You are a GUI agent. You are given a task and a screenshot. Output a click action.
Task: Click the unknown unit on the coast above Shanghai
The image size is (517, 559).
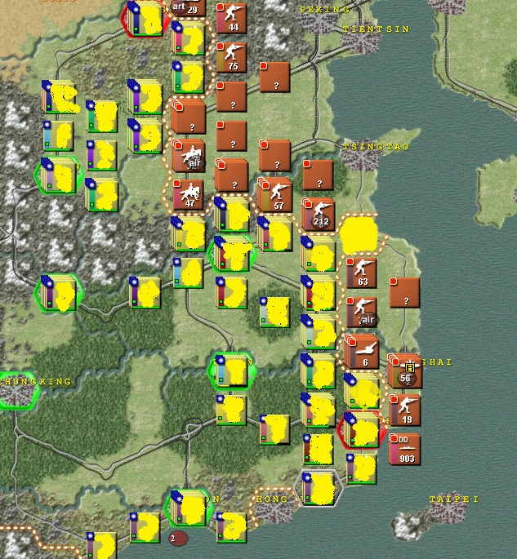(404, 292)
